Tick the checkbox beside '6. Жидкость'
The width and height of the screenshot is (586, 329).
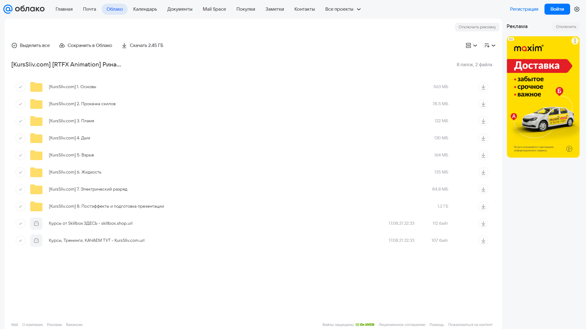click(20, 172)
